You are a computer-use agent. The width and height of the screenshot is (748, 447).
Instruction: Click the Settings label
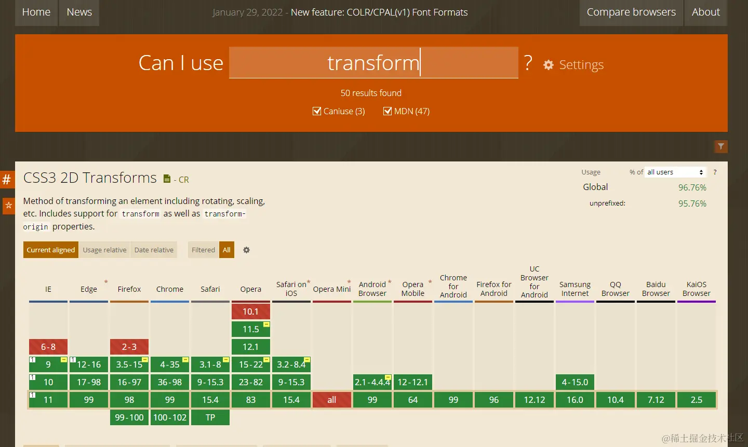[x=581, y=65]
